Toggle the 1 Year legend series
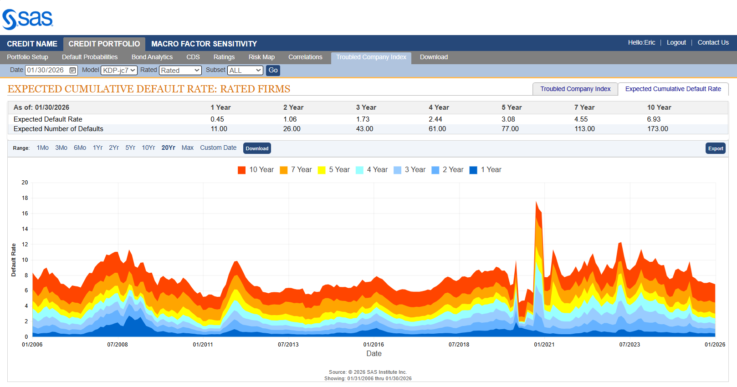 pyautogui.click(x=486, y=170)
